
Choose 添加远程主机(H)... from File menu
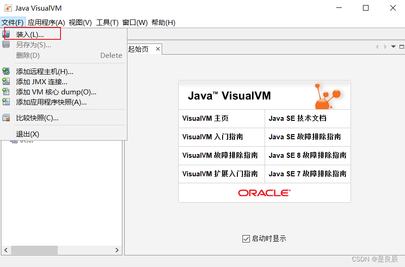tap(64, 71)
